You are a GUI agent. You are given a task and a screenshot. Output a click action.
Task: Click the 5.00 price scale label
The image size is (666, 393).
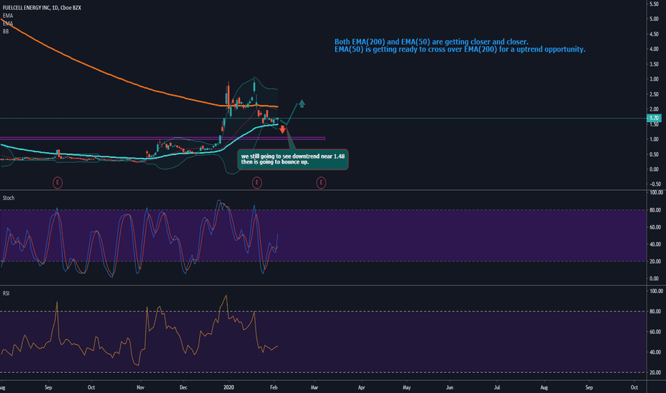tap(654, 19)
